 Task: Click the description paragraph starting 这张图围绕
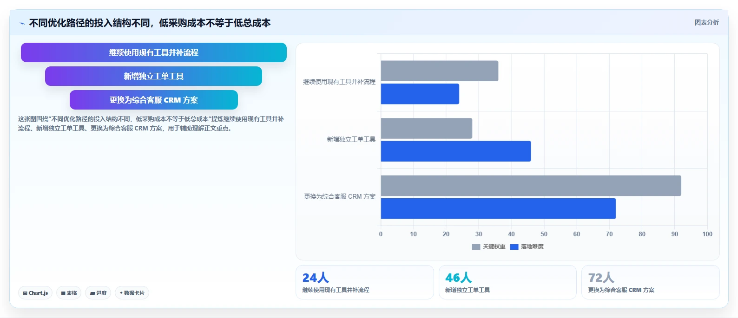[151, 123]
